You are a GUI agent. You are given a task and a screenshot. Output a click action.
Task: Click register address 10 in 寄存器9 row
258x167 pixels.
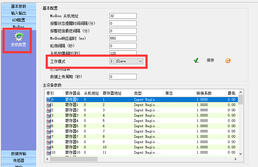click(x=105, y=147)
